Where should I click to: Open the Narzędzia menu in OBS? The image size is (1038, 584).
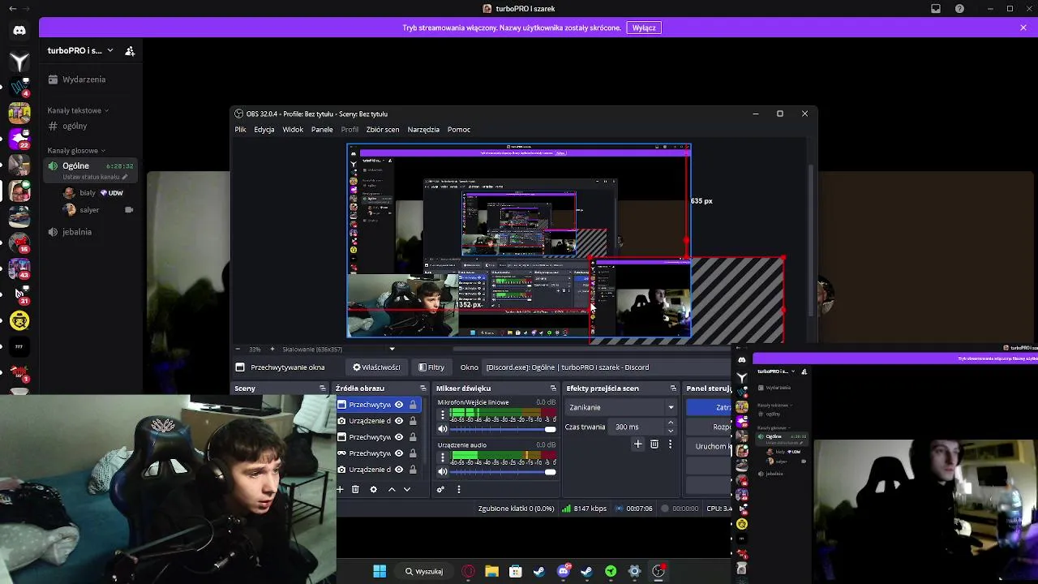click(x=423, y=130)
